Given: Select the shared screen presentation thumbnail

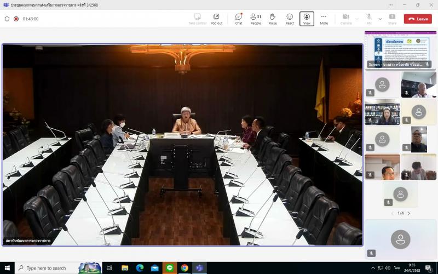Looking at the screenshot, I should tap(400, 50).
